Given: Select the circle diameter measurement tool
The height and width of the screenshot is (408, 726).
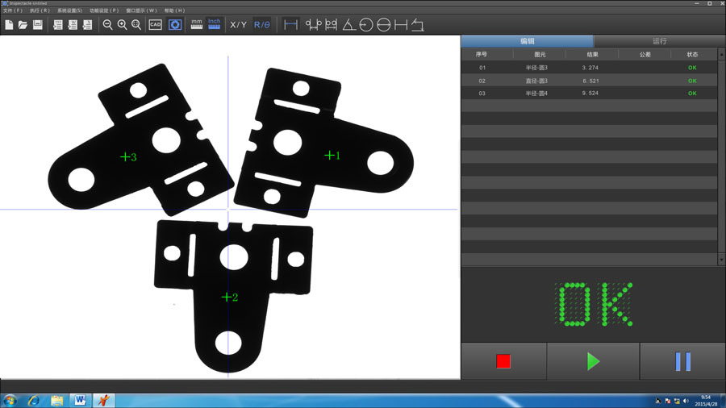Looking at the screenshot, I should coord(383,25).
